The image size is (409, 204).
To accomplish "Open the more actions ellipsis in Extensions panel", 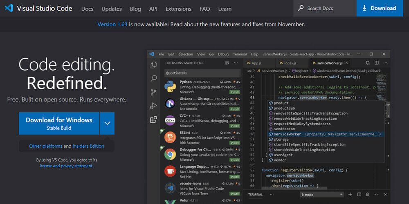I will pos(236,63).
